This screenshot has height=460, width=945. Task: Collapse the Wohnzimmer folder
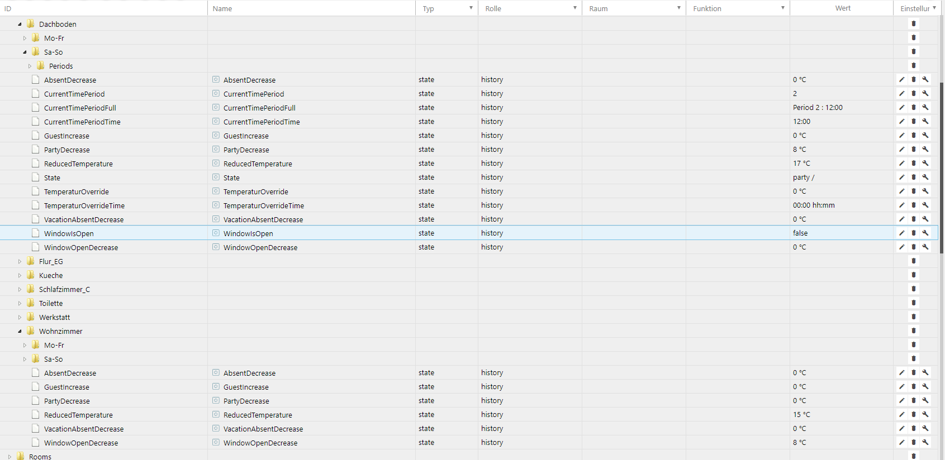click(x=20, y=331)
